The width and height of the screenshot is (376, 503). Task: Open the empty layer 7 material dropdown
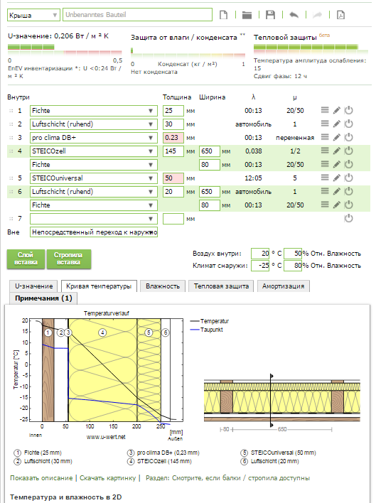tap(94, 219)
